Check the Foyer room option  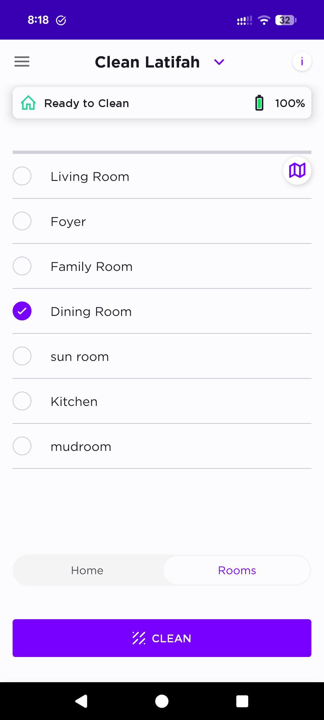pyautogui.click(x=22, y=221)
